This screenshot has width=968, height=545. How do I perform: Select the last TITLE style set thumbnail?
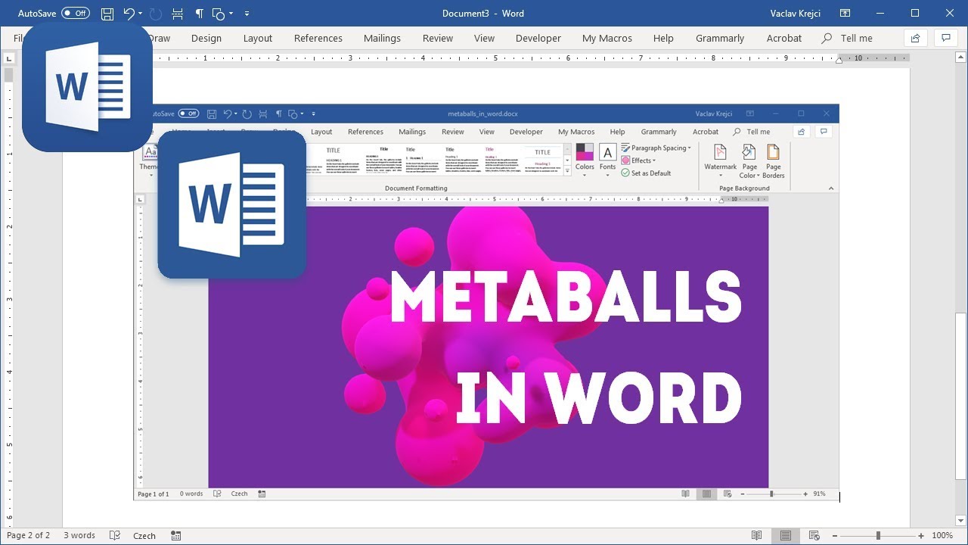click(543, 160)
